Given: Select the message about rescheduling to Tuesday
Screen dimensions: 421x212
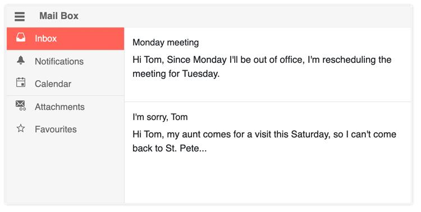Looking at the screenshot, I should click(x=268, y=64).
